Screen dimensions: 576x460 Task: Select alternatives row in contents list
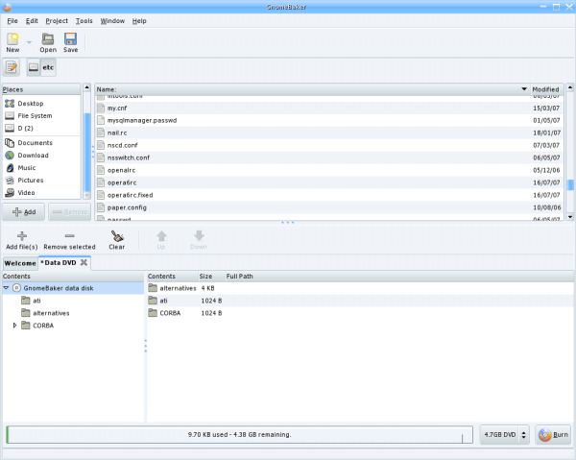point(360,288)
